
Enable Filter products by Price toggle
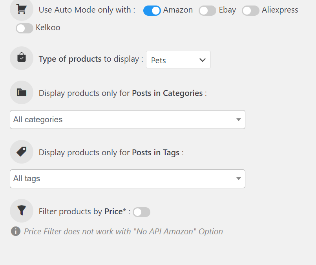pos(141,212)
